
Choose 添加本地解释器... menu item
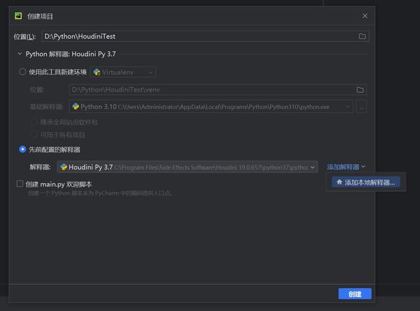(366, 182)
